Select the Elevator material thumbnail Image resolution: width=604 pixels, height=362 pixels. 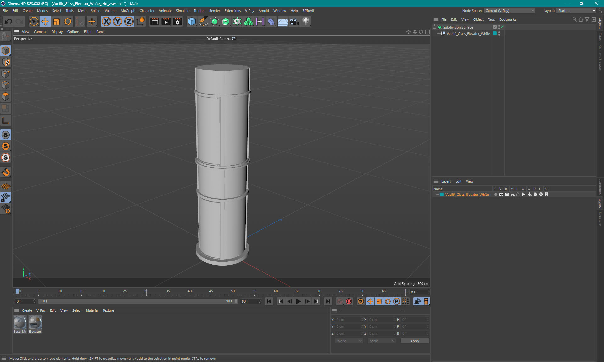[x=35, y=322]
